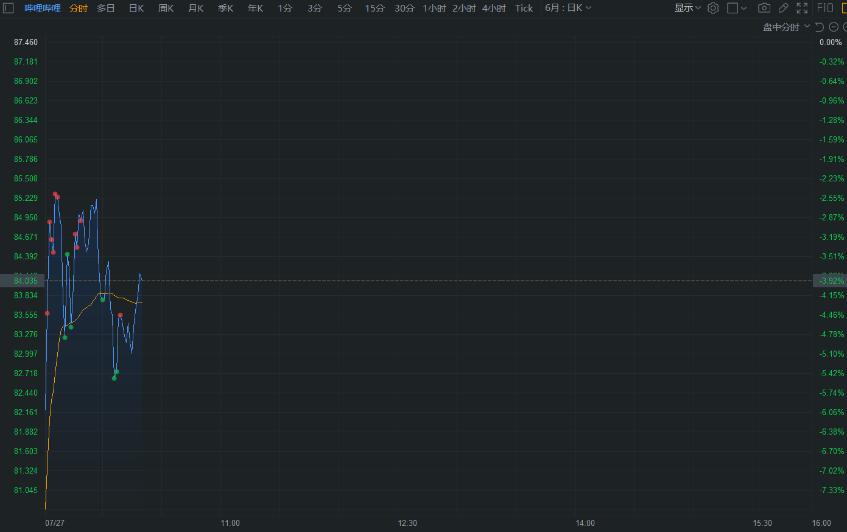Select the 日K daily candlestick tab

tap(136, 8)
